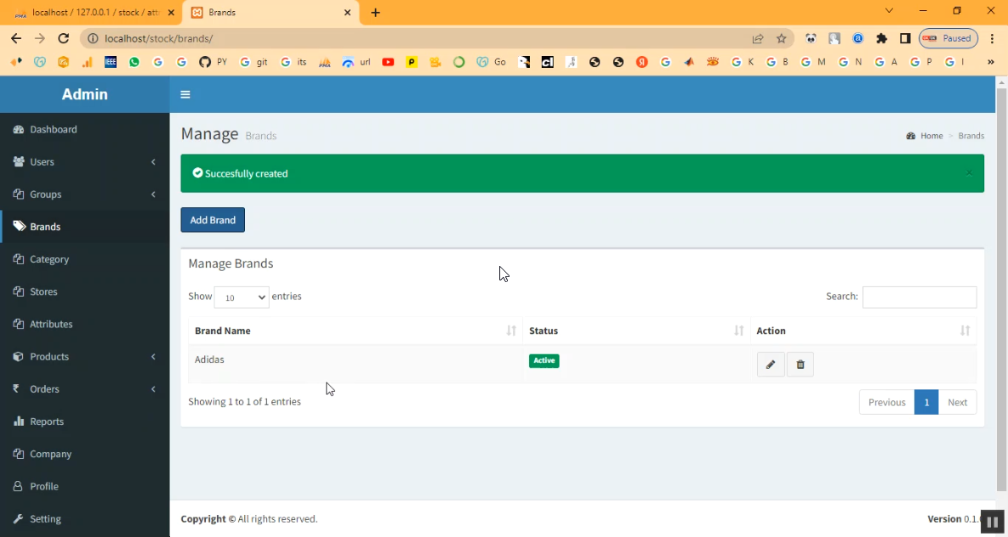This screenshot has height=537, width=1008.
Task: Close the Brands browser tab
Action: [347, 12]
